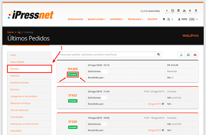This screenshot has width=206, height=135.
Task: Open Categorias e Permissões in the sidebar
Action: point(30,96)
